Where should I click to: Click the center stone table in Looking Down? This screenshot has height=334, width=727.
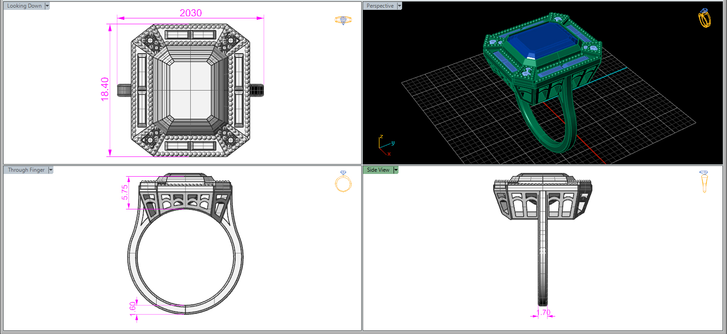(191, 90)
